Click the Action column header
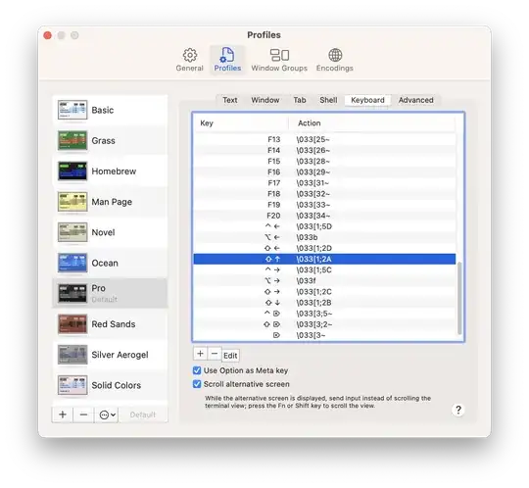This screenshot has width=529, height=488. coord(372,123)
